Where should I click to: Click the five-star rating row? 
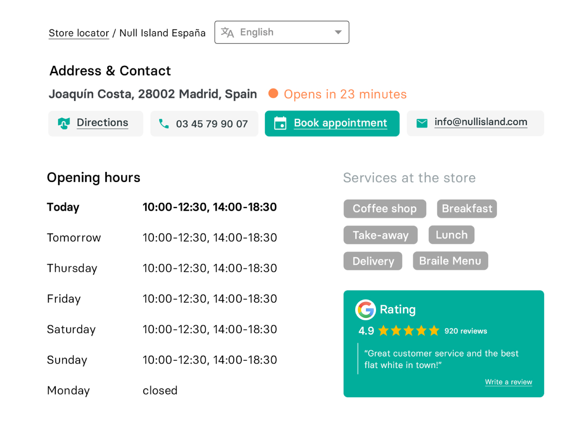point(408,331)
